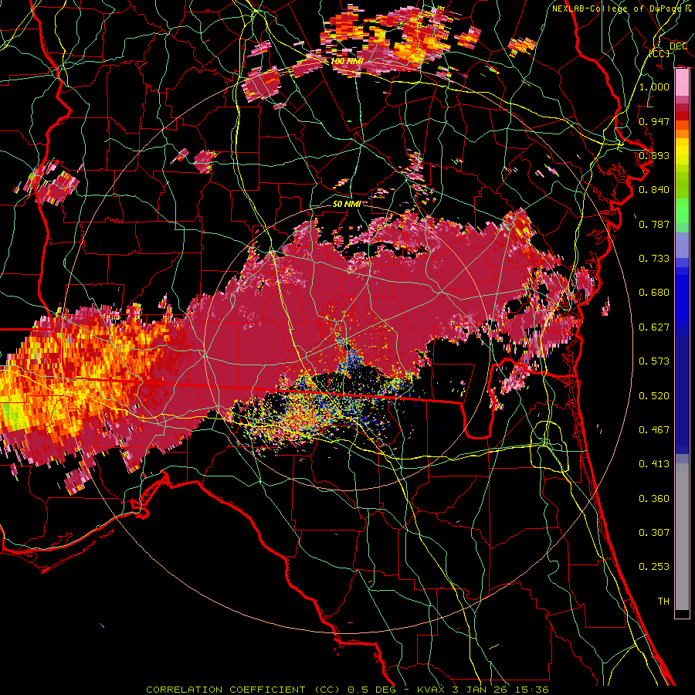The width and height of the screenshot is (695, 695).
Task: Pick the gray lower segment of color bar
Action: 682,538
